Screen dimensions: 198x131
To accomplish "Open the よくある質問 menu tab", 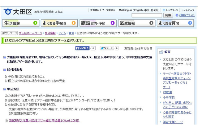I will click(x=175, y=23).
